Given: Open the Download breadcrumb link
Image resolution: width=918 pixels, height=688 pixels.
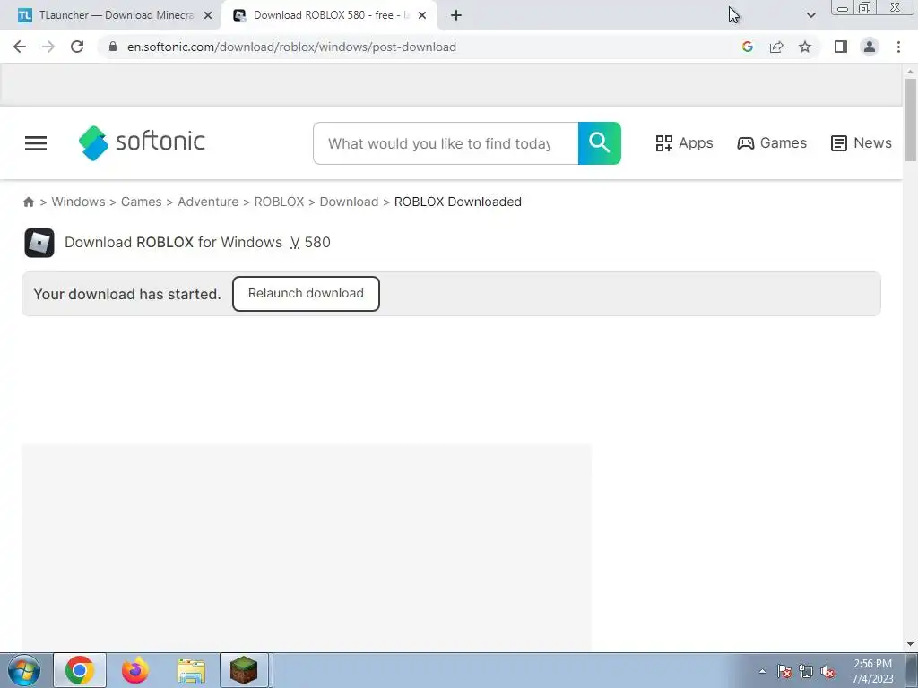Looking at the screenshot, I should point(349,202).
